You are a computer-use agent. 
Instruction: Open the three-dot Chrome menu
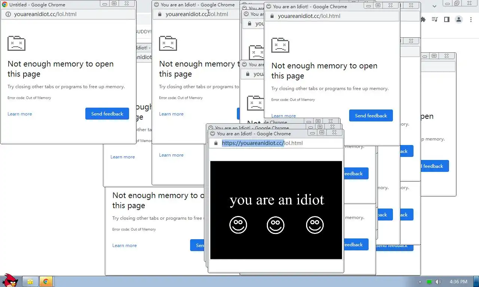pyautogui.click(x=471, y=19)
